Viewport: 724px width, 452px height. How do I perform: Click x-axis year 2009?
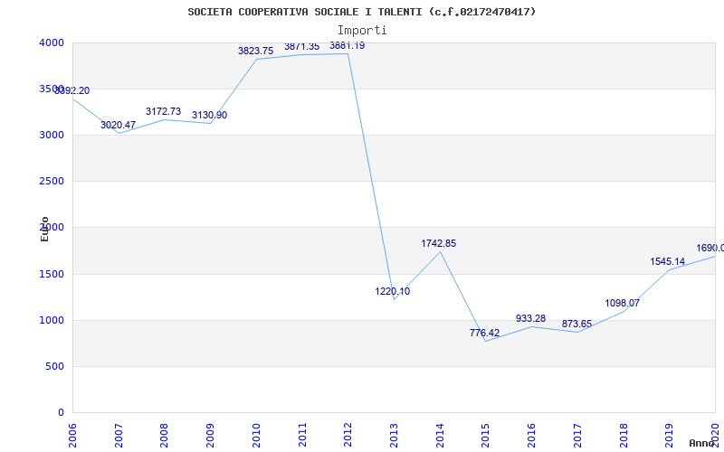[211, 436]
